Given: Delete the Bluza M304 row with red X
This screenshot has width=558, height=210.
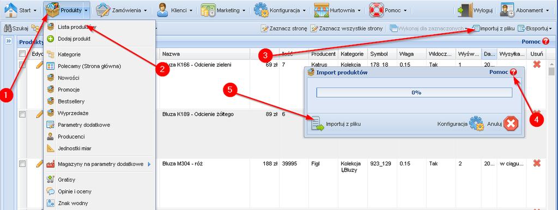Looking at the screenshot, I should click(537, 163).
